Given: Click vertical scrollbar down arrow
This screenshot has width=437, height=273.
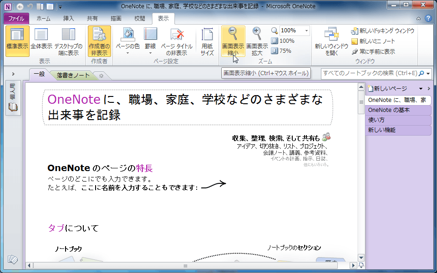Looking at the screenshot, I should tap(361, 258).
